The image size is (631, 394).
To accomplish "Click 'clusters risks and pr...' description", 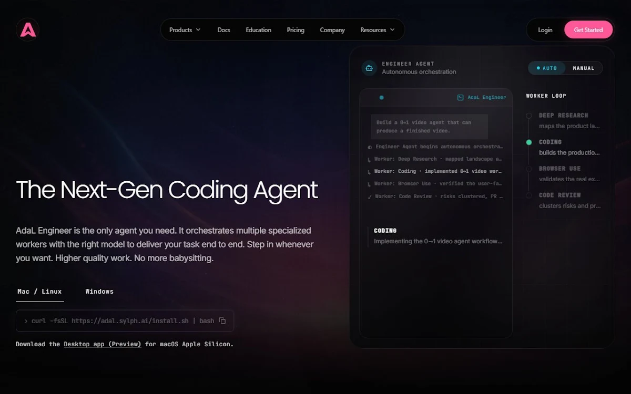I will pos(569,206).
